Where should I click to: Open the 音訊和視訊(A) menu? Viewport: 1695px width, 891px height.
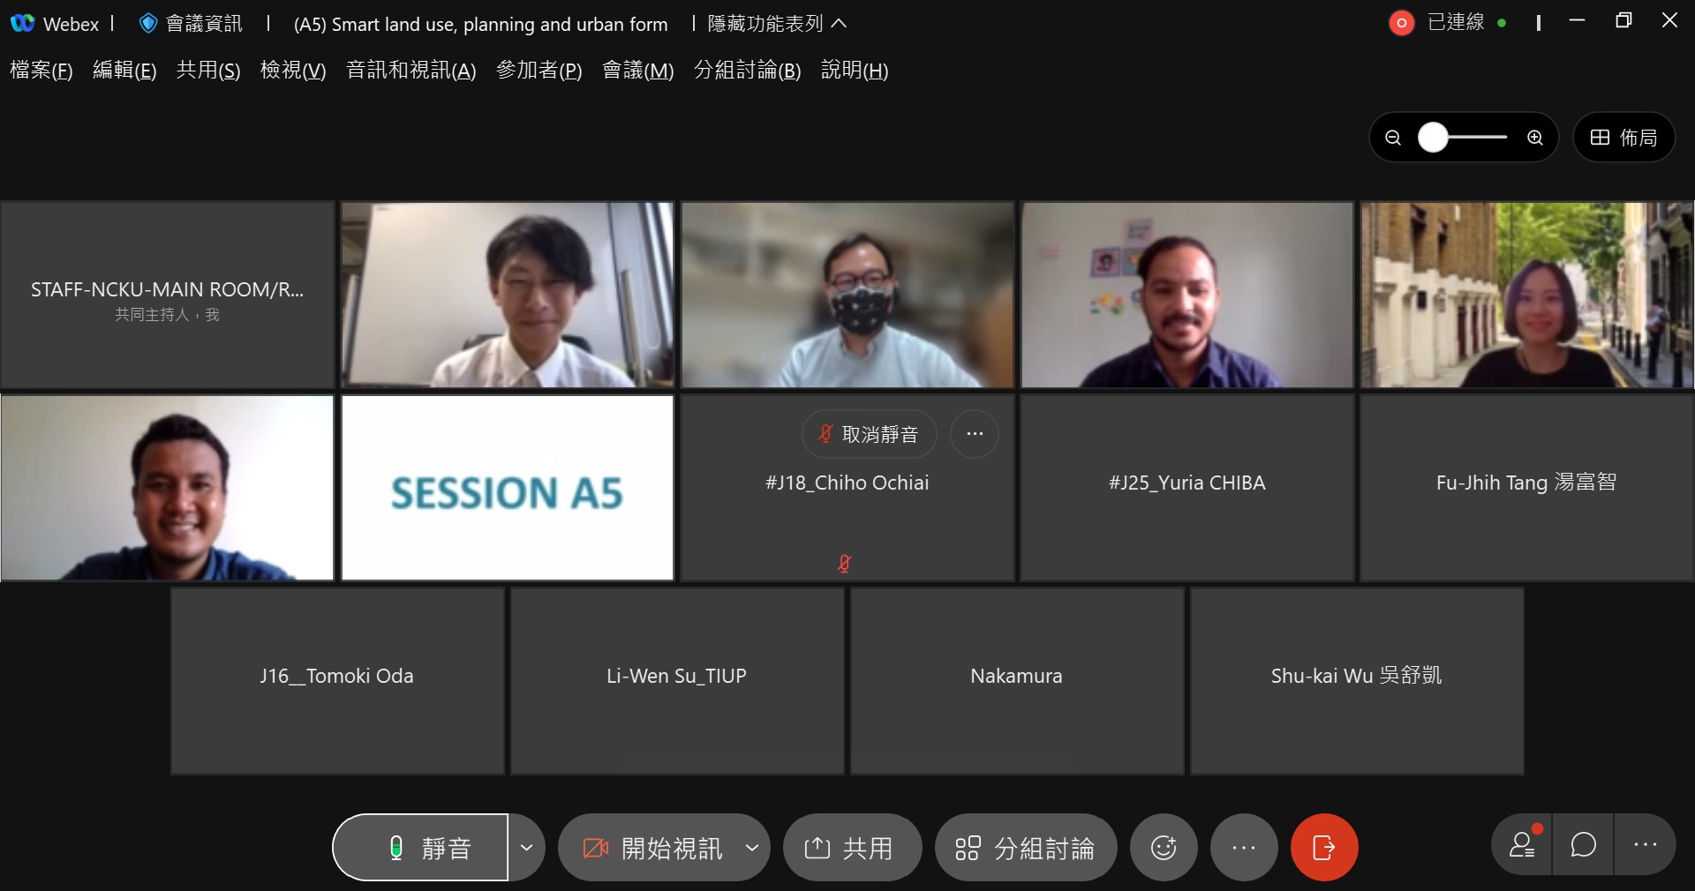pyautogui.click(x=411, y=71)
